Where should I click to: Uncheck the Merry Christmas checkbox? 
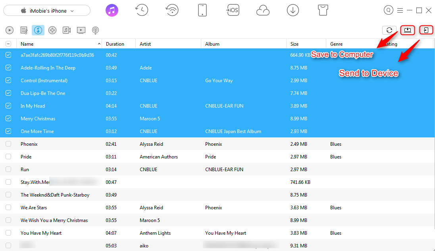[x=8, y=119]
